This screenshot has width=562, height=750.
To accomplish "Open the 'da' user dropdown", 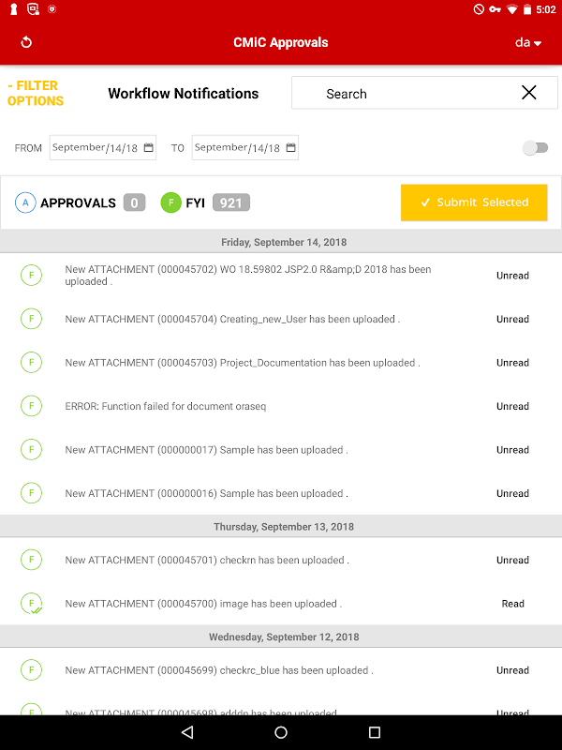I will pos(528,42).
